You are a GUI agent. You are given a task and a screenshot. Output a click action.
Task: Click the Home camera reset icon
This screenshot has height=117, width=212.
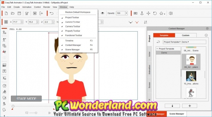(161, 13)
